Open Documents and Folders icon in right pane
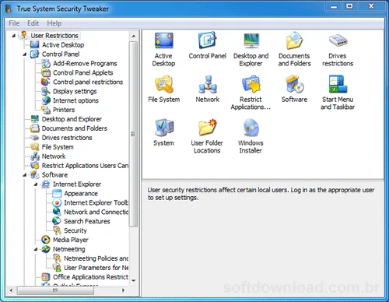Screen dimensions: 389x302 tap(294, 40)
